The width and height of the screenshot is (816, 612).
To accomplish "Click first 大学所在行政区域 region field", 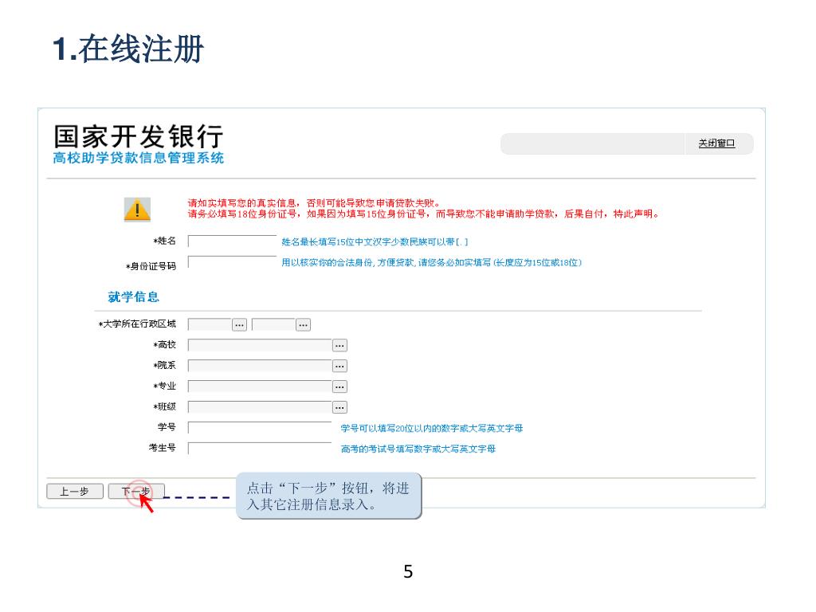I will (210, 325).
